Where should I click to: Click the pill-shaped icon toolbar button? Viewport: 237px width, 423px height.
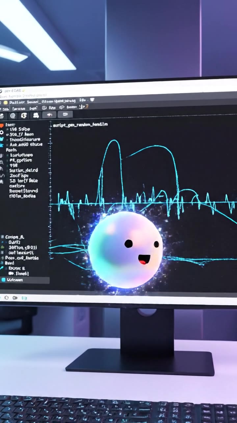point(65,114)
